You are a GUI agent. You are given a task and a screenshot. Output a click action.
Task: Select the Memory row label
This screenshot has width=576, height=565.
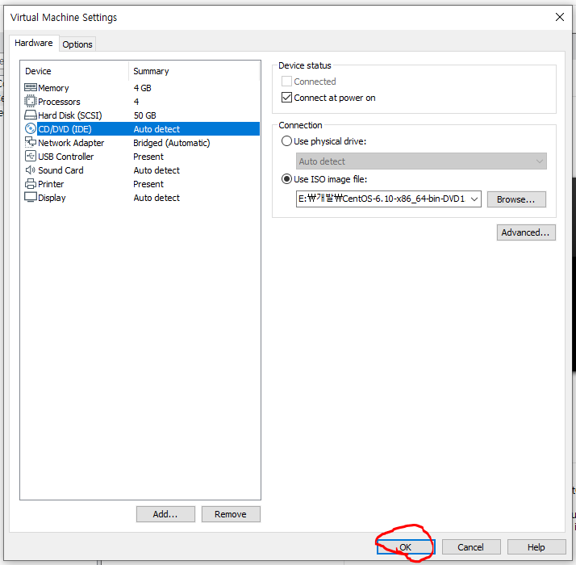point(53,88)
